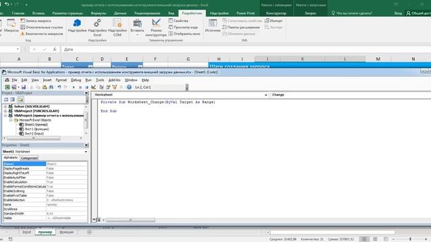Click Reset stop icon in VBA toolbar

[x=87, y=87]
